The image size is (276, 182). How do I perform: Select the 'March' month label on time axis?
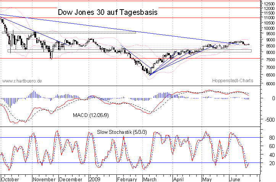pos(150,179)
